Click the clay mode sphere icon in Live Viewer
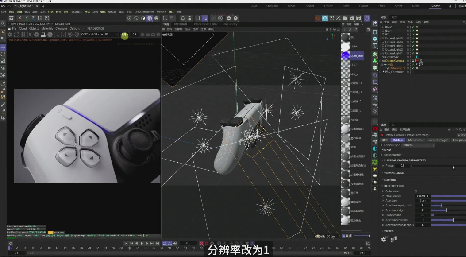 (50, 35)
